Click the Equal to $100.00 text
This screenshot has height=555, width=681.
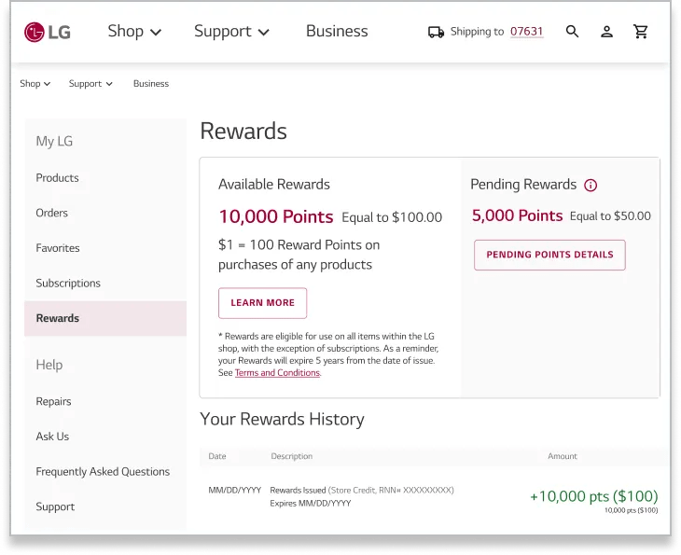click(x=392, y=217)
